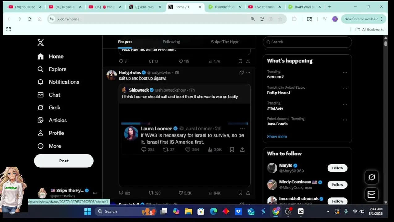Click Show more under What's happening
Screen dimensions: 394x222
coord(277,136)
